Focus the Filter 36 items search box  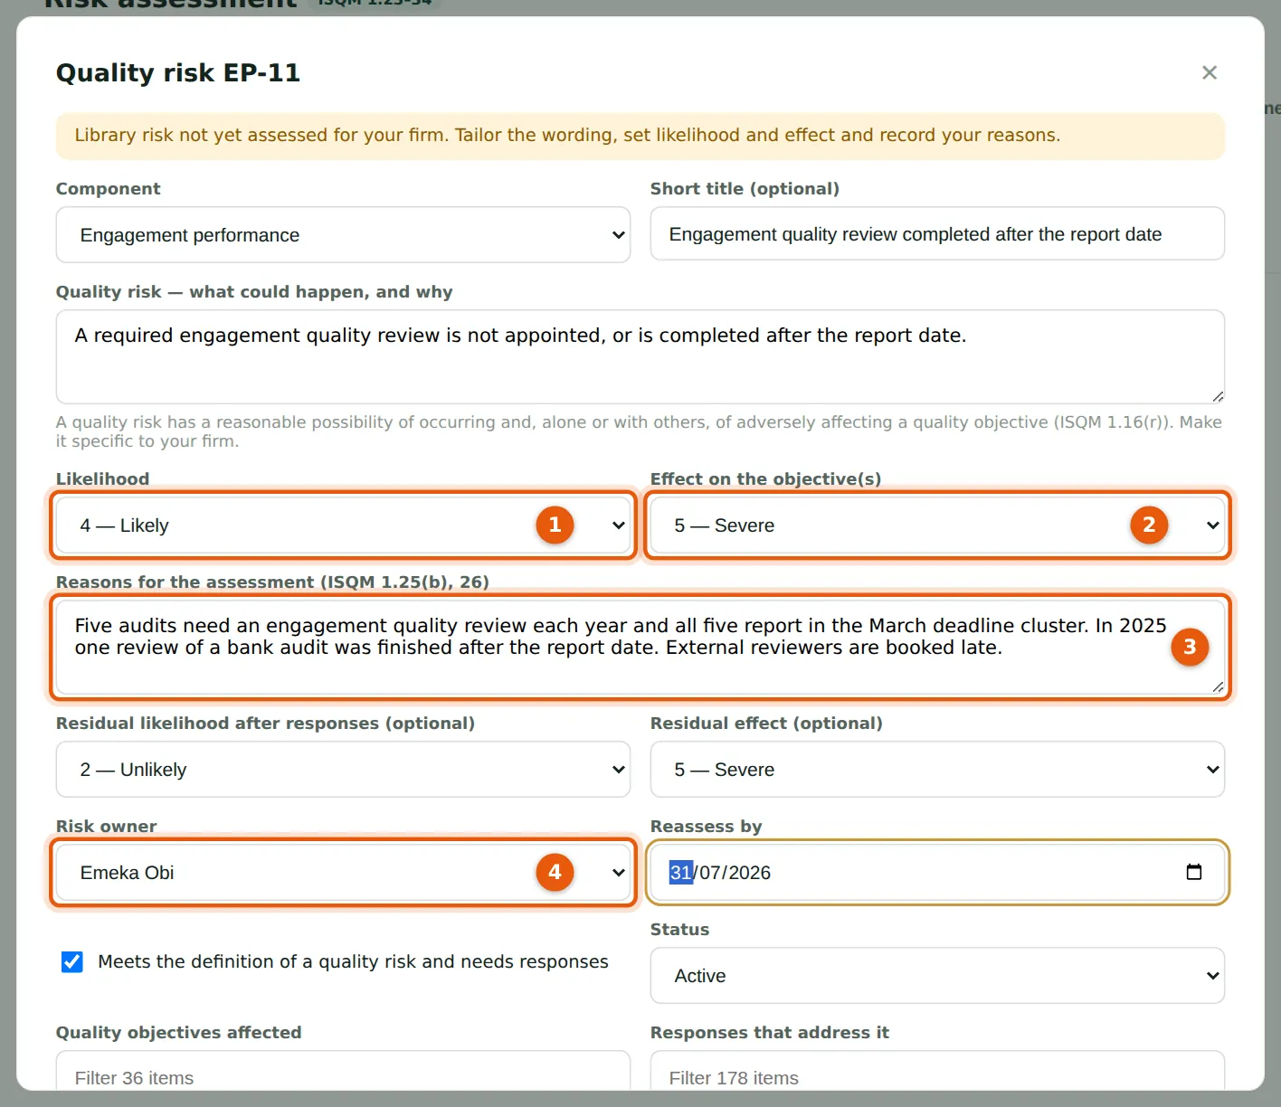[343, 1076]
